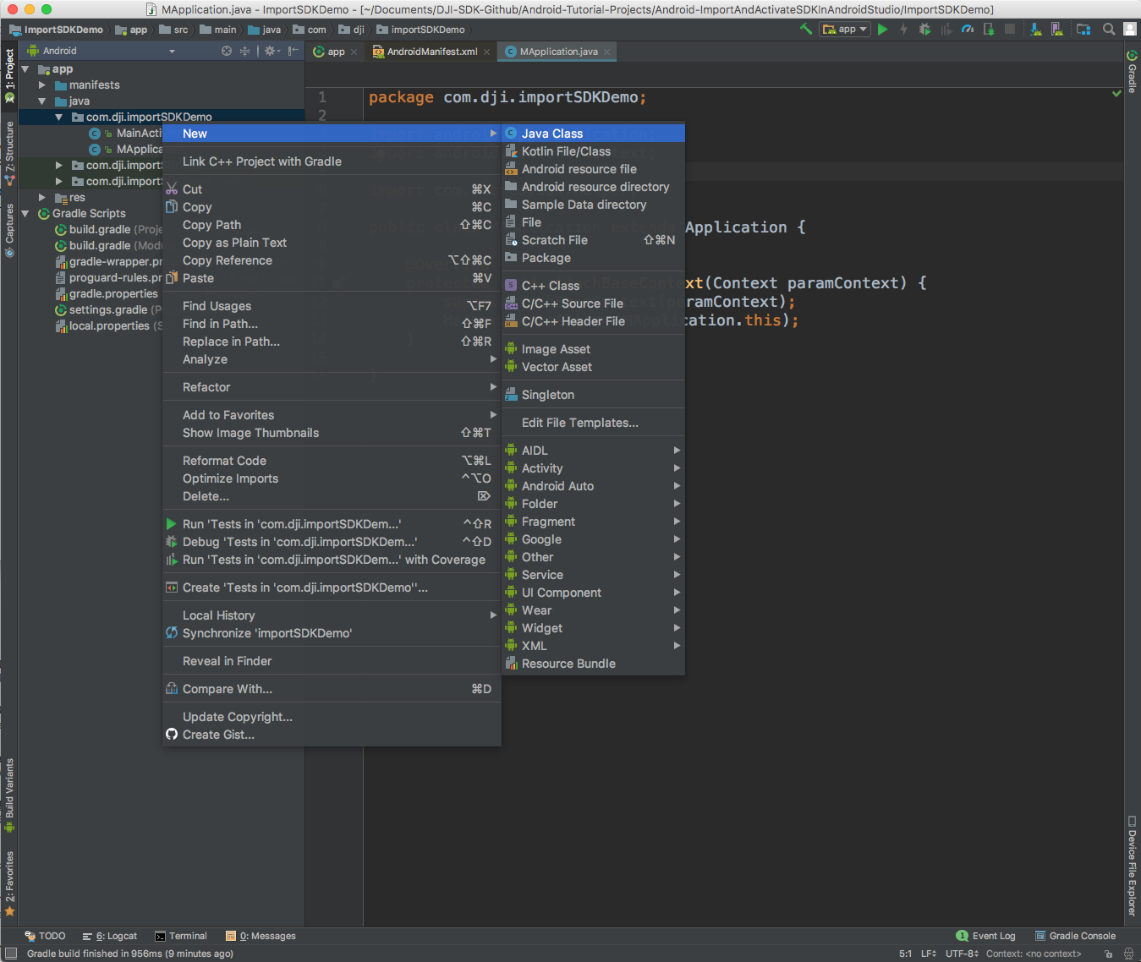Screen dimensions: 1141x962
Task: Toggle the Device File Explorer panel
Action: [x=1132, y=866]
